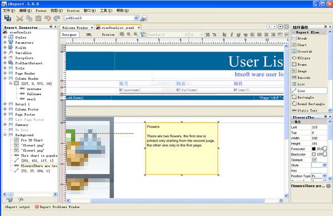Click the Cut scissors icon

[x=19, y=18]
